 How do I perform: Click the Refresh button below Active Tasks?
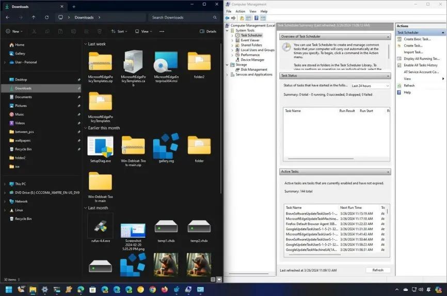(378, 270)
